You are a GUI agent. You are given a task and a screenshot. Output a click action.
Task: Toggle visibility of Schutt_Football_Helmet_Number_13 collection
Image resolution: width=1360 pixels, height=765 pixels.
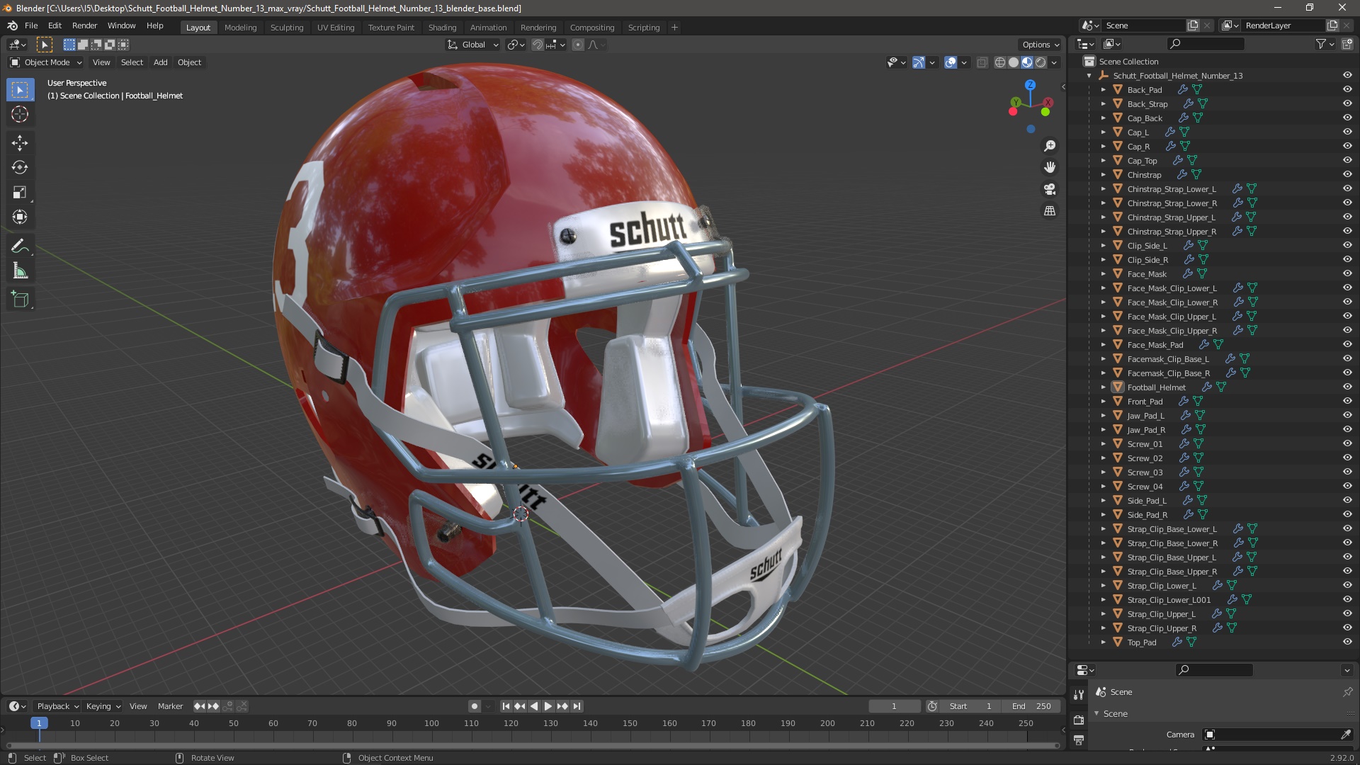point(1347,76)
